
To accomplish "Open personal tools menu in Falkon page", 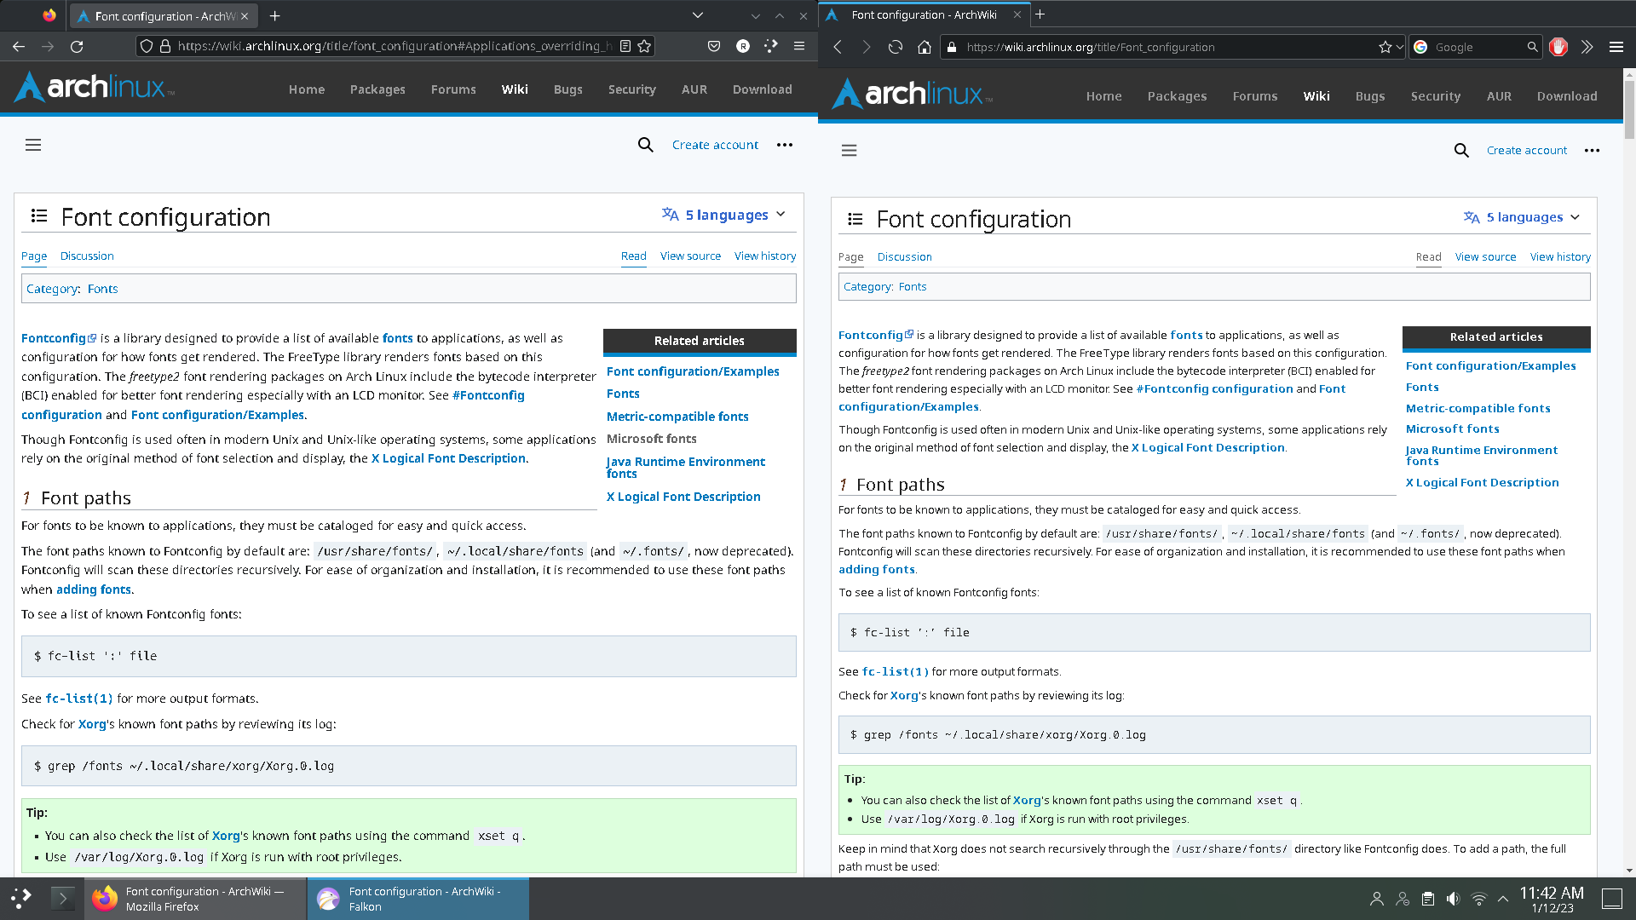I will pyautogui.click(x=1592, y=150).
